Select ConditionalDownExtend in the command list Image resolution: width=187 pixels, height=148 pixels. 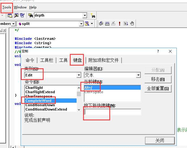51,109
